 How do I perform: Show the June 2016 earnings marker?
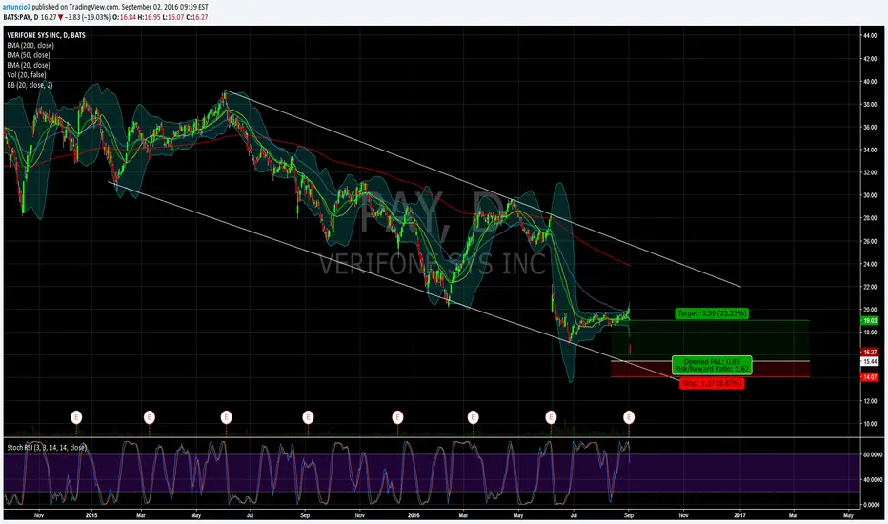click(551, 417)
